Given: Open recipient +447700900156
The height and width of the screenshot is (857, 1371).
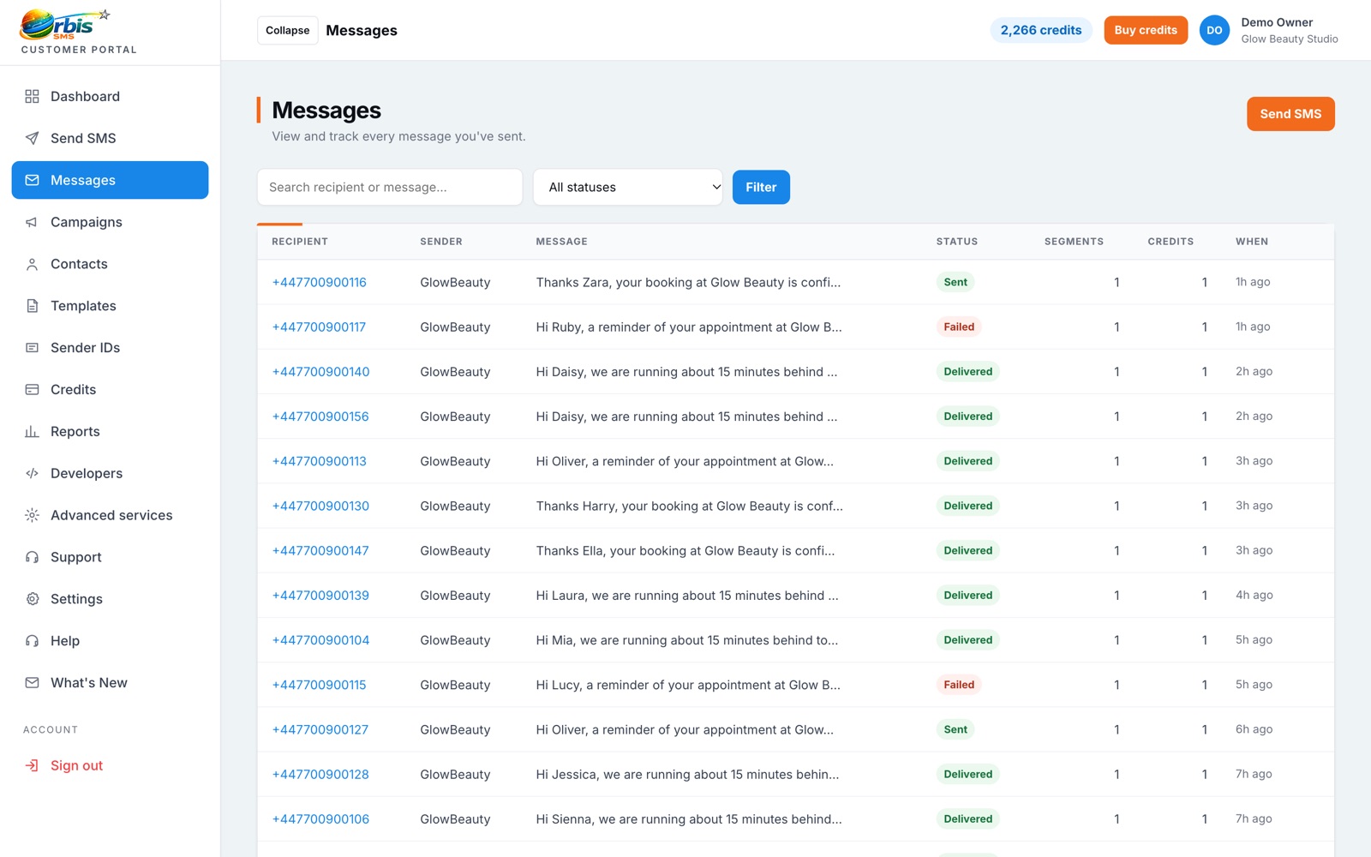Looking at the screenshot, I should click(320, 417).
